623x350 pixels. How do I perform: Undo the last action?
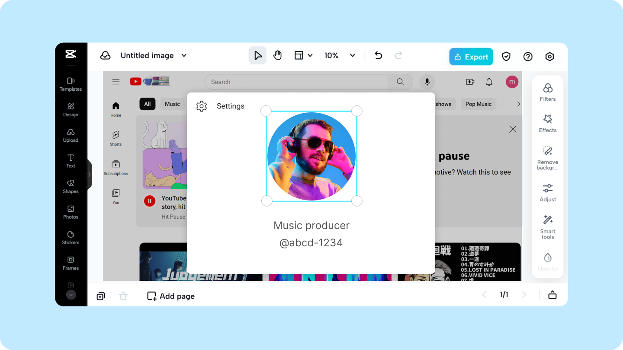pos(378,55)
